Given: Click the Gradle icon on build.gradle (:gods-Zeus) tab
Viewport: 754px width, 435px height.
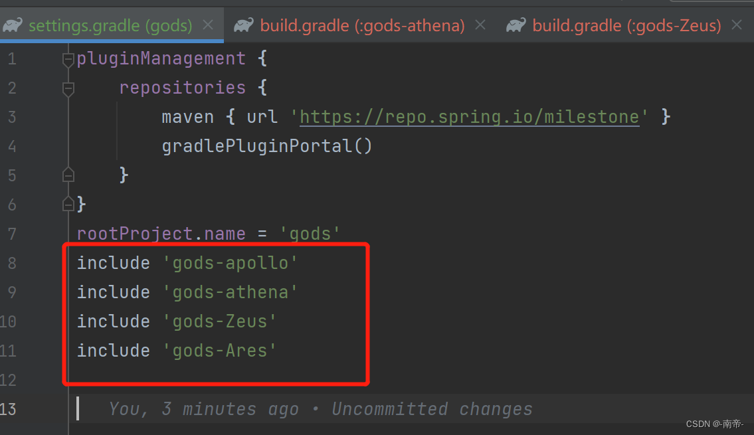Looking at the screenshot, I should [x=516, y=25].
